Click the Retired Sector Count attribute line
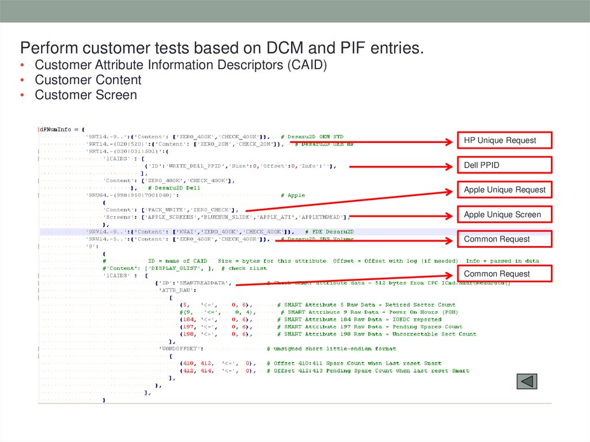 (318, 305)
